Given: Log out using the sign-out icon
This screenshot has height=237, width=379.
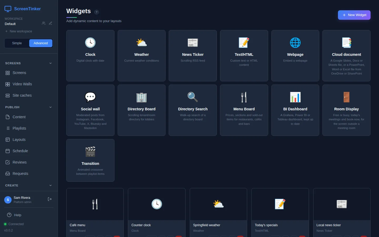Looking at the screenshot, I should pos(50,199).
